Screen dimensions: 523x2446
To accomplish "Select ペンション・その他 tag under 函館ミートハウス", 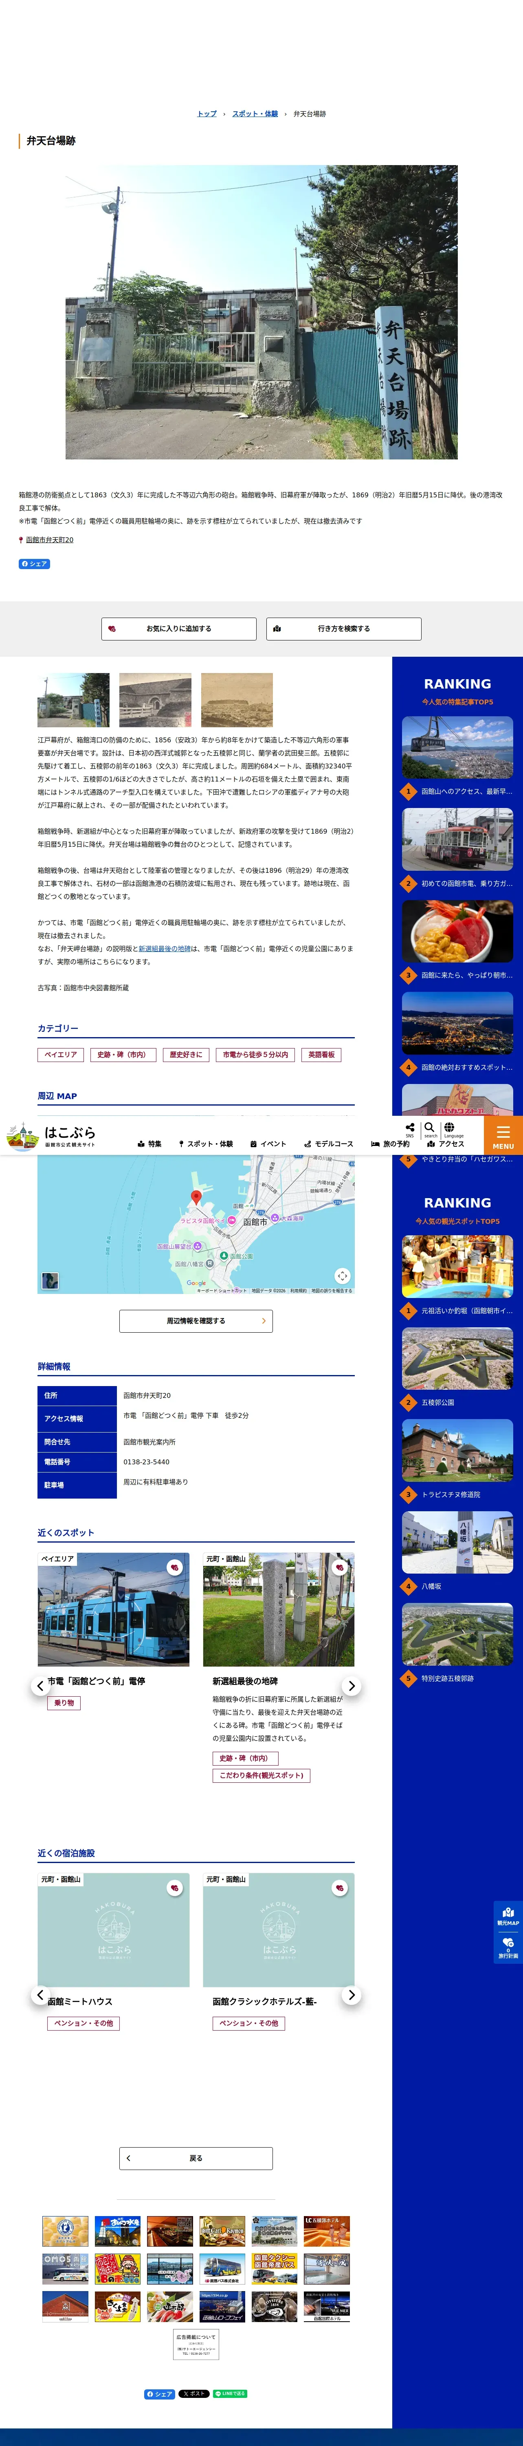I will pos(84,2024).
